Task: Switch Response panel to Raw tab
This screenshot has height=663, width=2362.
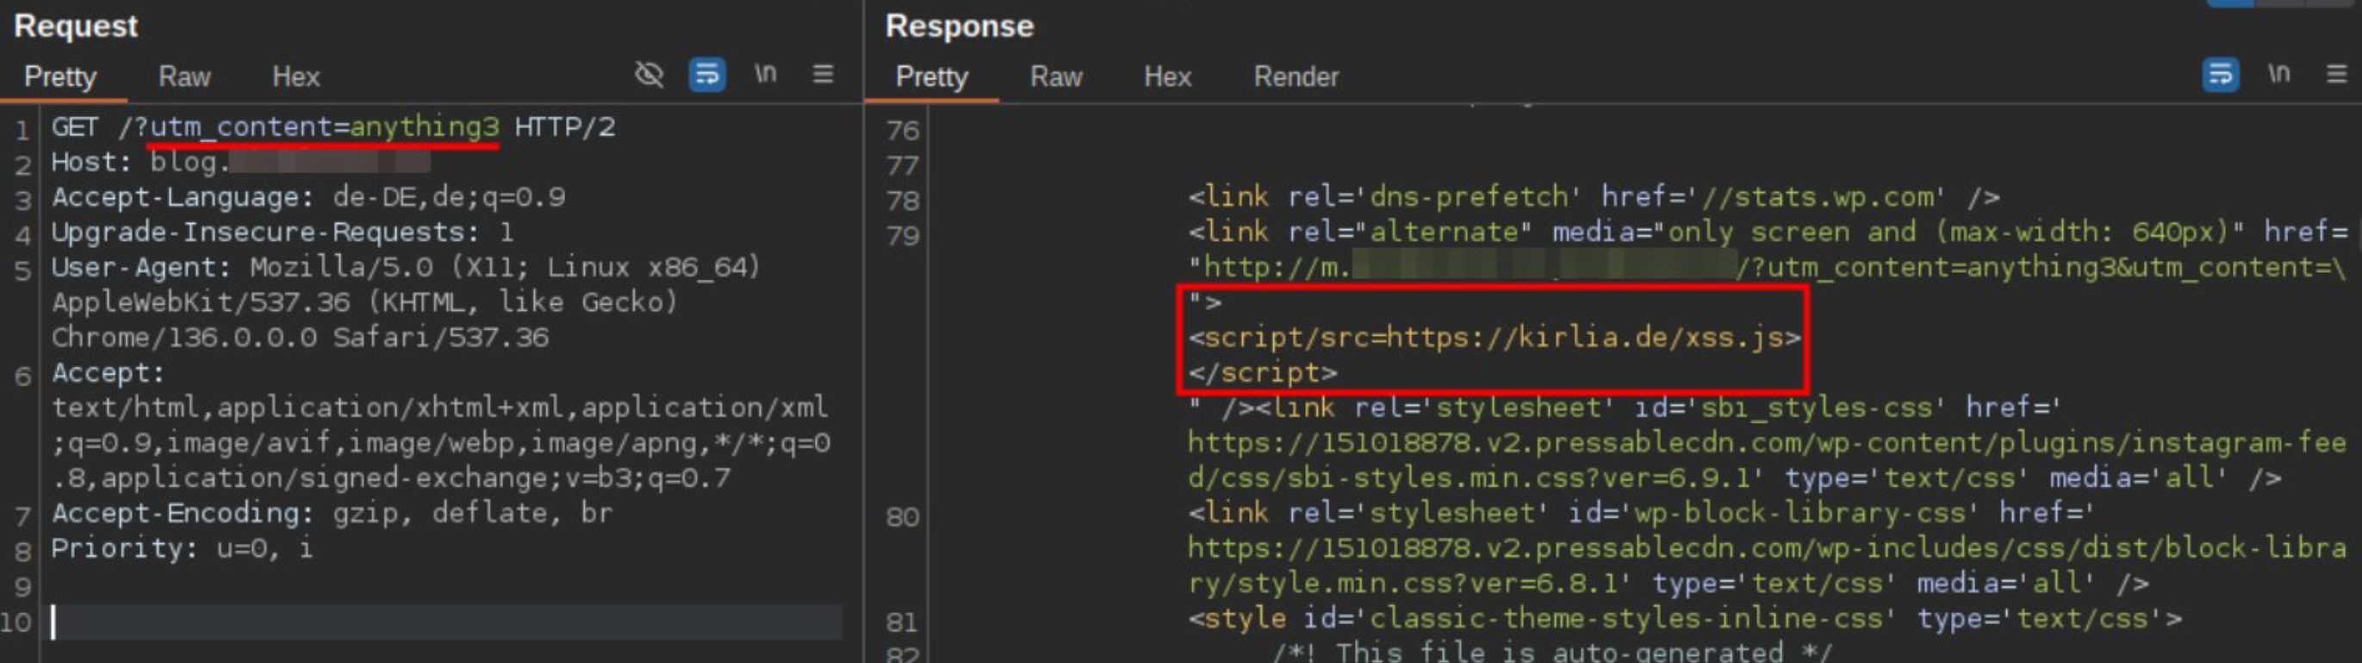Action: [1056, 77]
